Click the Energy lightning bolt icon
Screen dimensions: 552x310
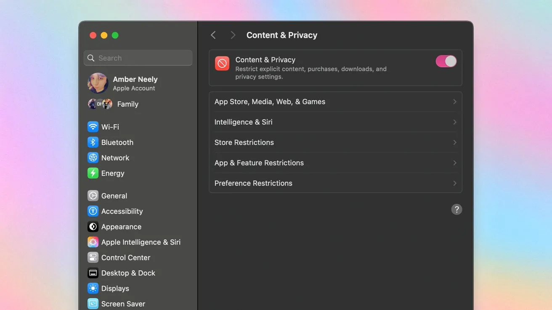tap(93, 173)
